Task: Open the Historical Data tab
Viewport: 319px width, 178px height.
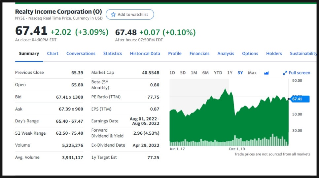Action: (x=145, y=54)
